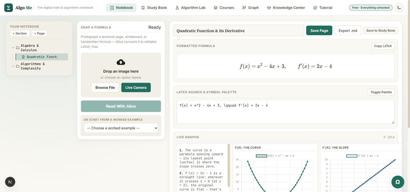
Task: Open the Courses tab
Action: pos(224,8)
